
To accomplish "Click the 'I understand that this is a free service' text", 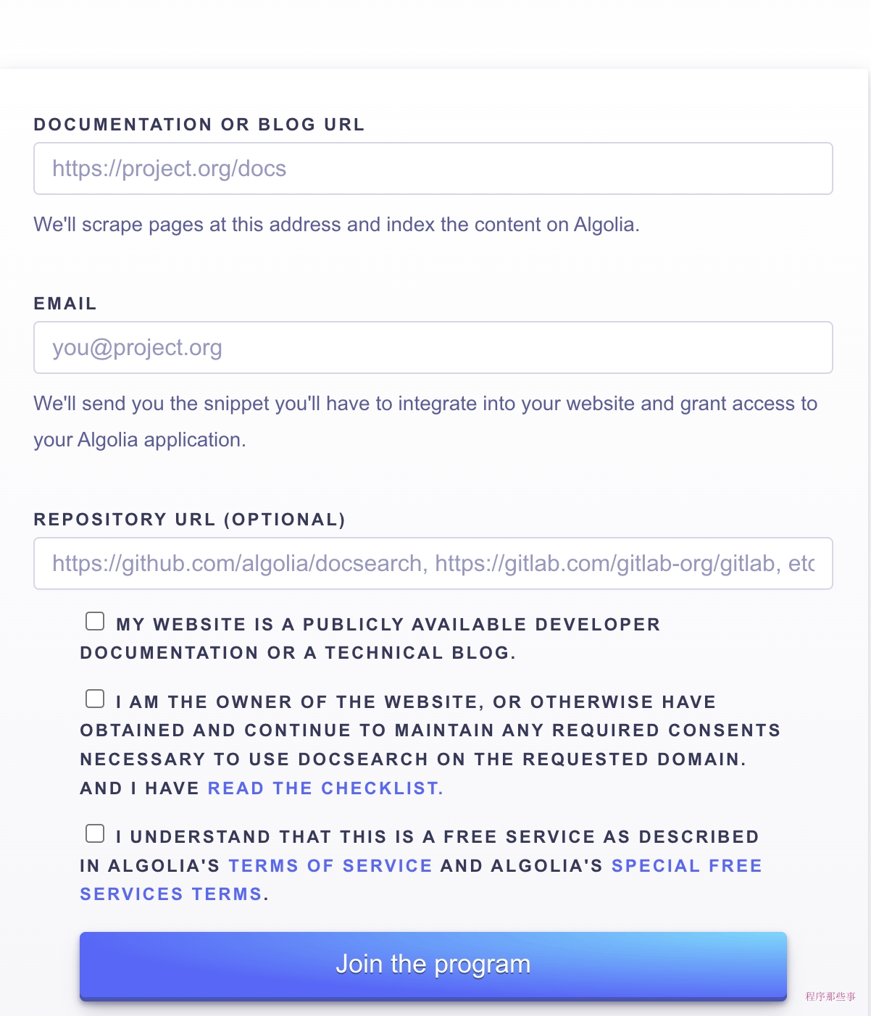I will [x=438, y=837].
